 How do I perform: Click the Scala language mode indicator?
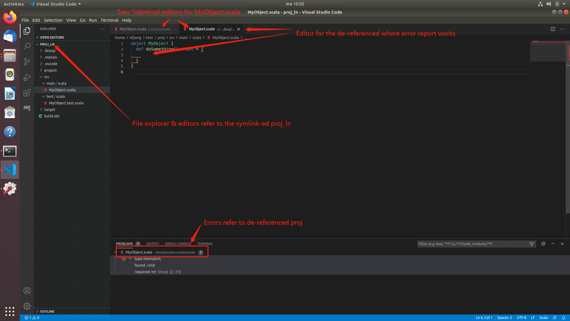544,317
